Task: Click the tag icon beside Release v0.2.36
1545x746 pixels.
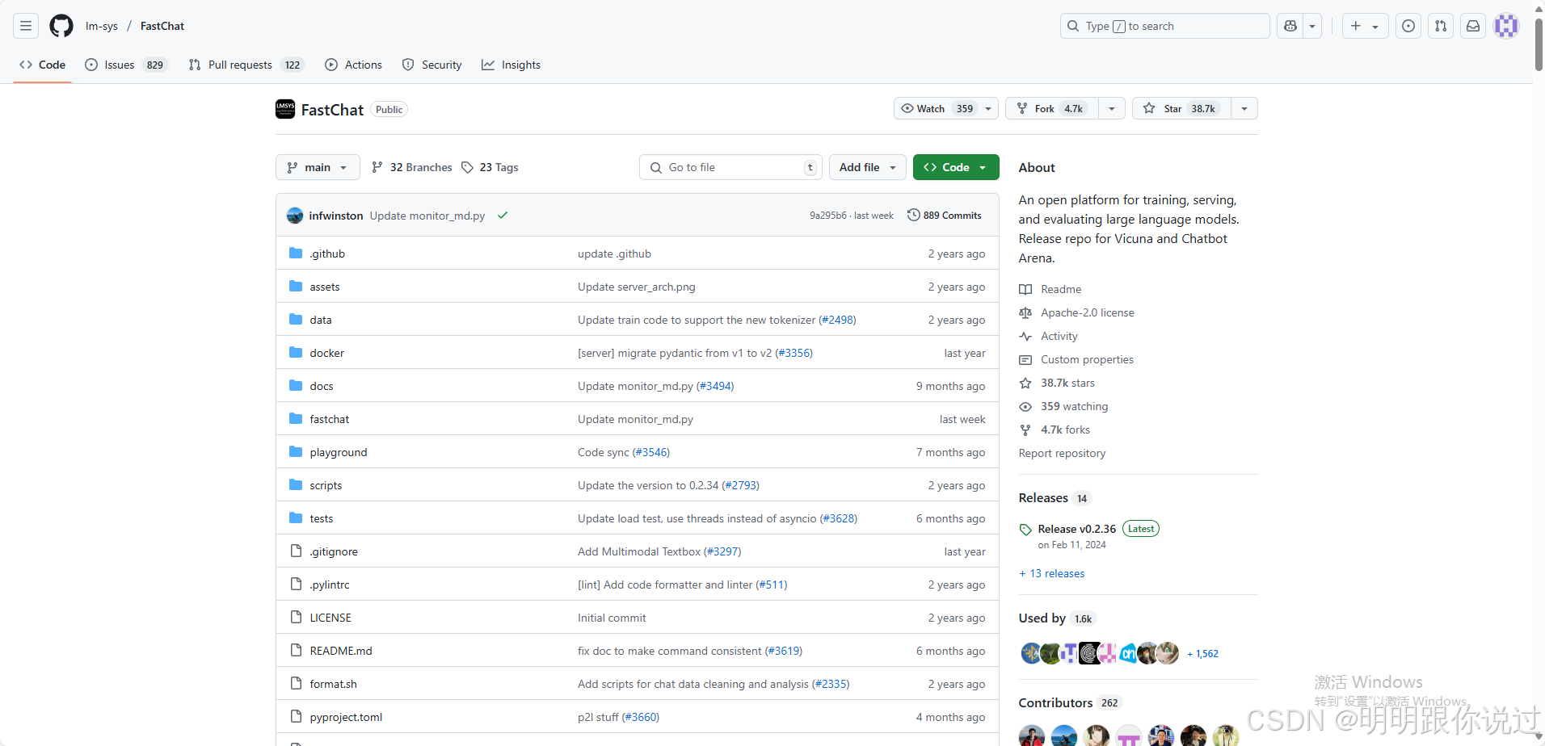Action: (x=1025, y=530)
